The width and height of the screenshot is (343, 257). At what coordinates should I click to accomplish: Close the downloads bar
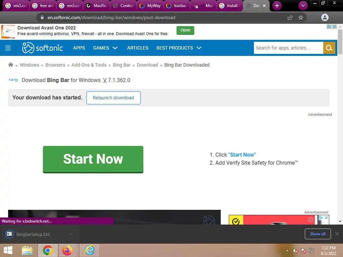[x=337, y=234]
